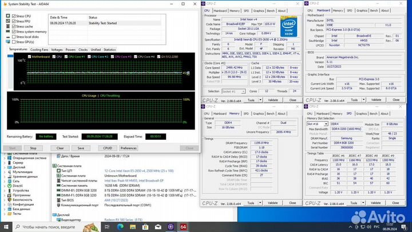This screenshot has height=232, width=412.
Task: Switch to AIDA64 red 64 taskbar icon
Action: [184, 227]
